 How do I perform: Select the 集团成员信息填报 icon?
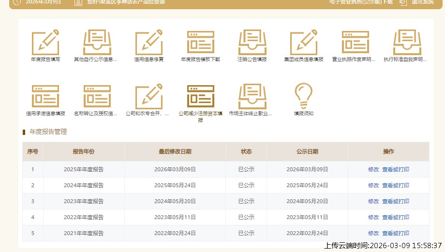[303, 43]
